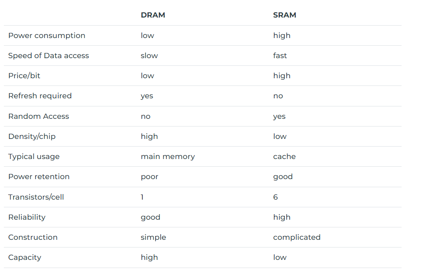Select the Price/bit row label
This screenshot has width=423, height=274.
click(x=24, y=76)
